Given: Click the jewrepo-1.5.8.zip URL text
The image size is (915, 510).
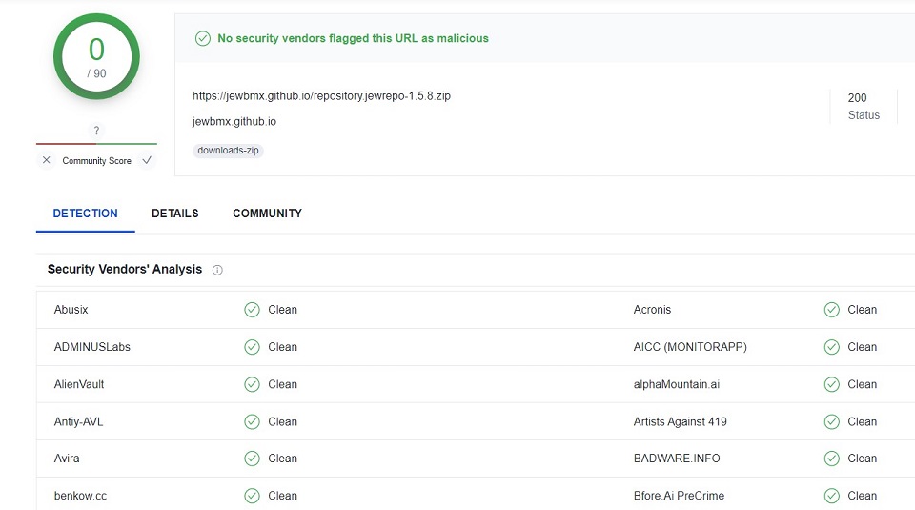Looking at the screenshot, I should [321, 95].
